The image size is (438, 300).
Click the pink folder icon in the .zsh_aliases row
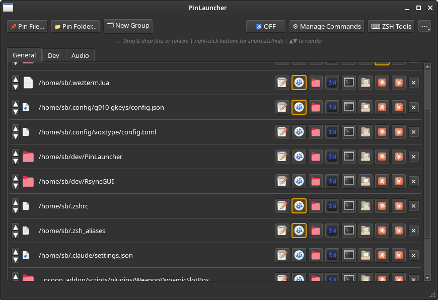(x=316, y=231)
